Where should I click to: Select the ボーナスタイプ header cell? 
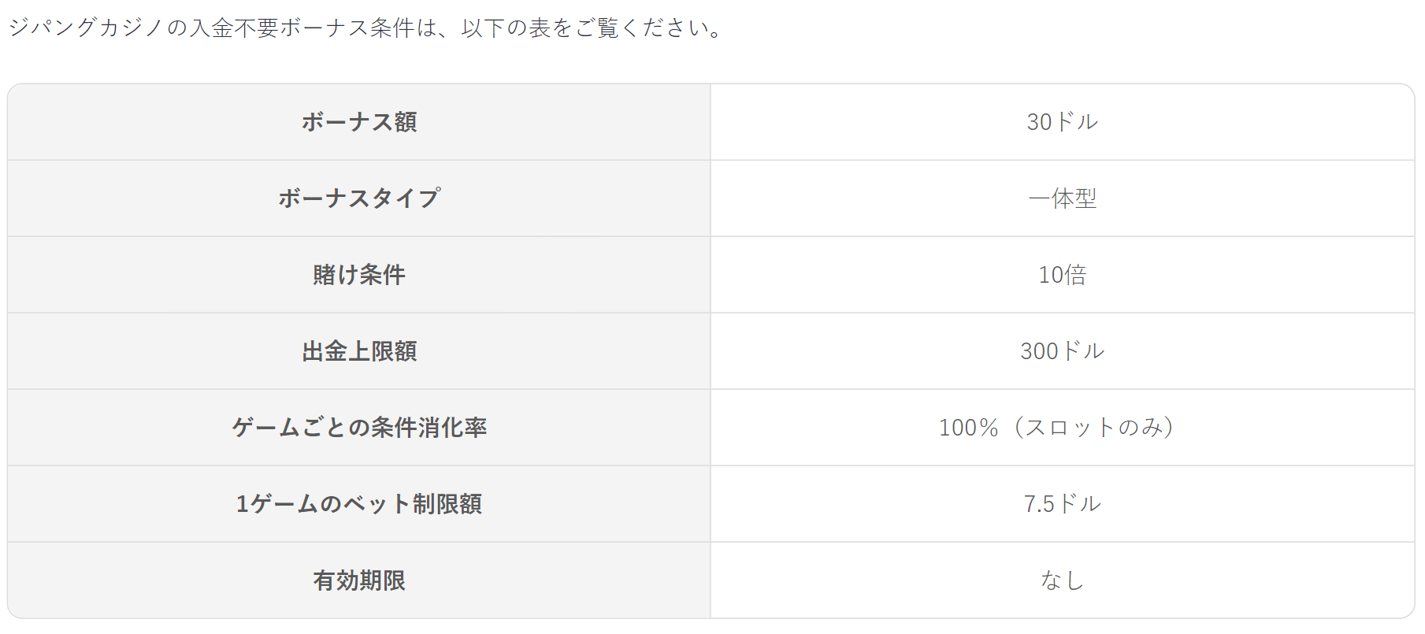[x=359, y=198]
